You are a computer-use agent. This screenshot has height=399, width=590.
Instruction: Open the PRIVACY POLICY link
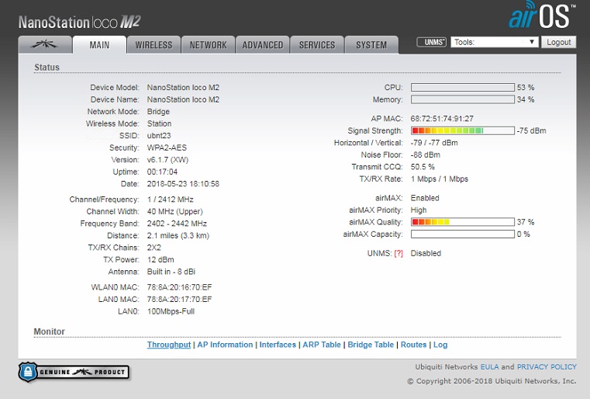(547, 367)
